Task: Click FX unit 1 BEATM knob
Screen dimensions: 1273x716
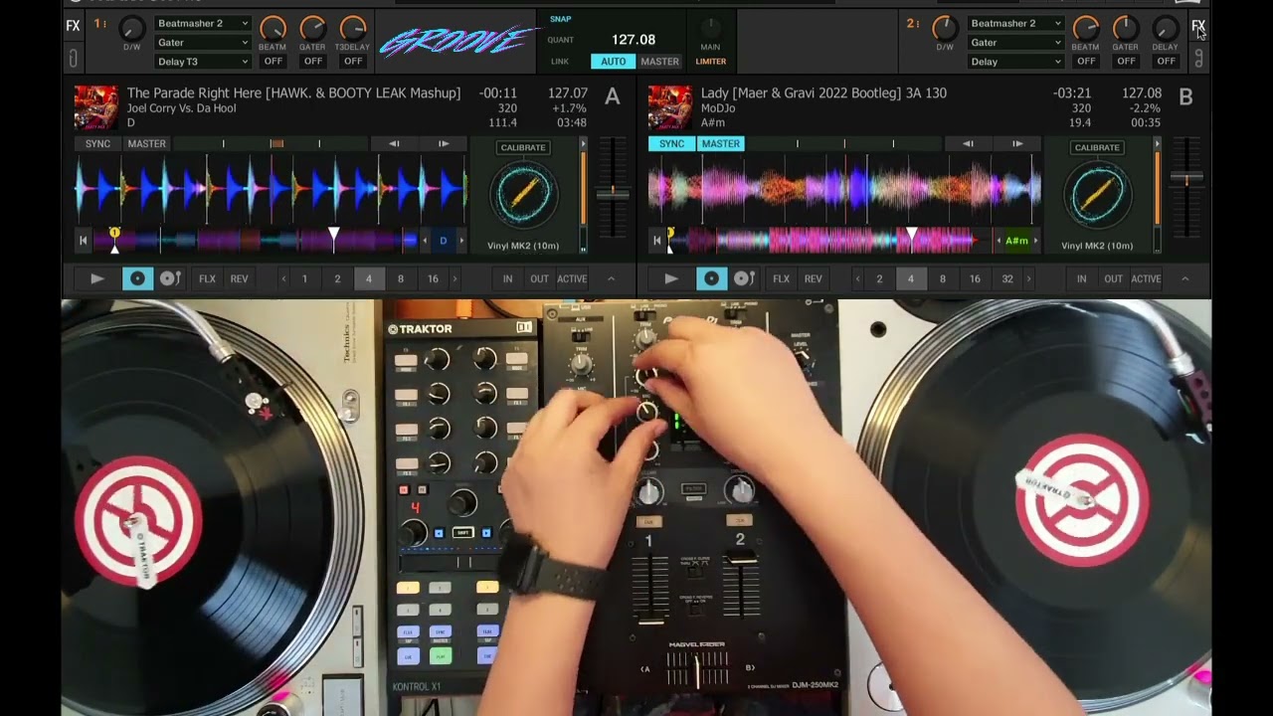Action: click(x=273, y=28)
